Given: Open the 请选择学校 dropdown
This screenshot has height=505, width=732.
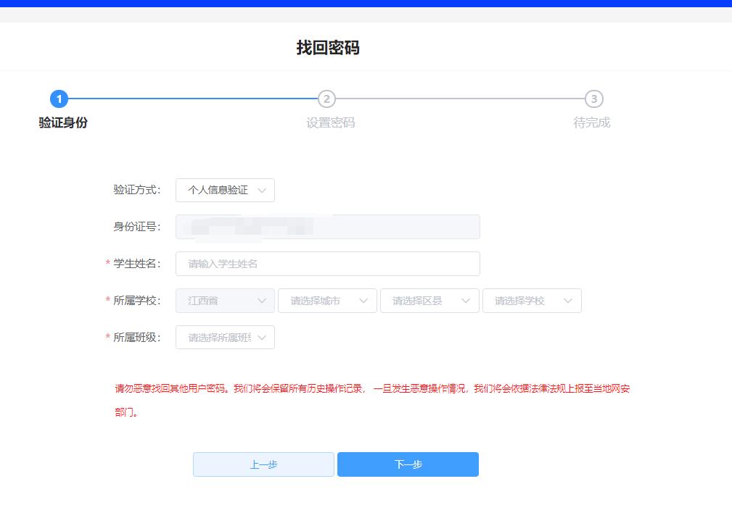Looking at the screenshot, I should click(x=532, y=301).
